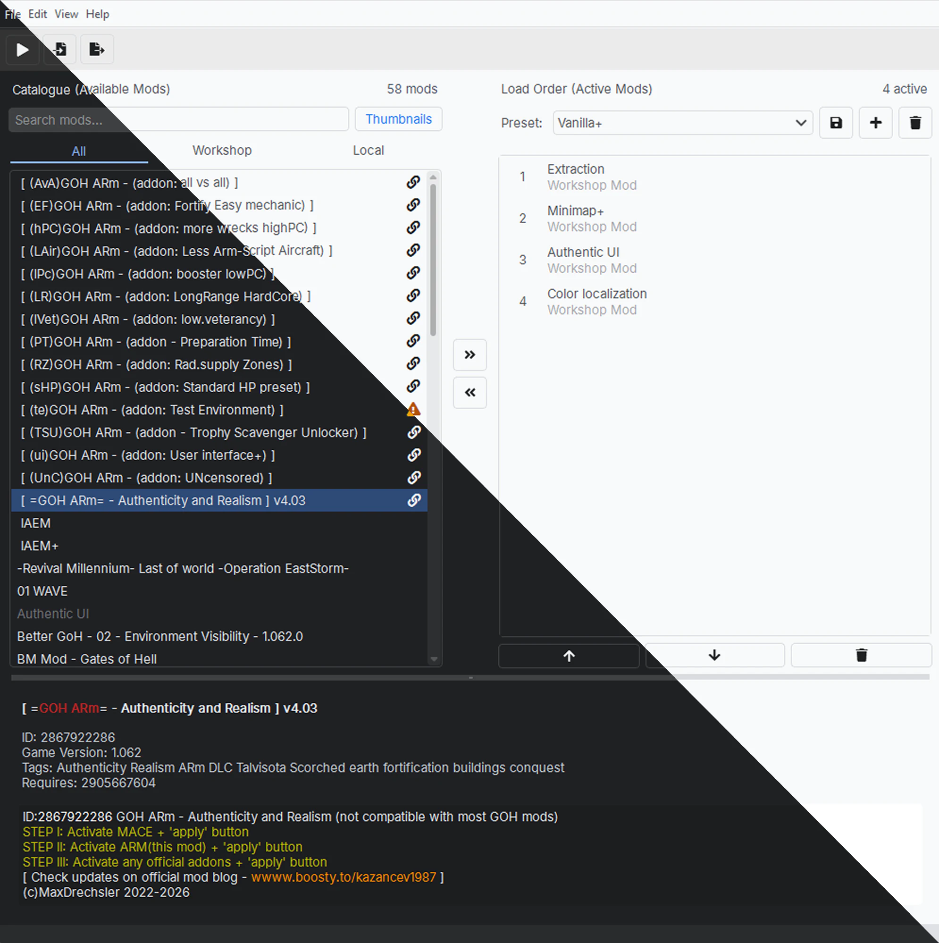Viewport: 939px width, 943px height.
Task: Click link icon on Authenticity and Realism v4.03 row
Action: click(x=414, y=500)
